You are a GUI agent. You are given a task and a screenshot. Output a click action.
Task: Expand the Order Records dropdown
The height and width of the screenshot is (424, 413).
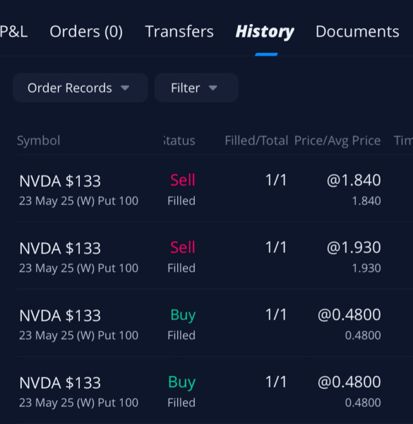[x=80, y=88]
